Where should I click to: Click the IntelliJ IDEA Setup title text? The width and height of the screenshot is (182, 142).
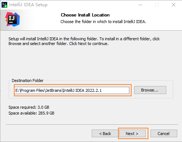coord(28,5)
